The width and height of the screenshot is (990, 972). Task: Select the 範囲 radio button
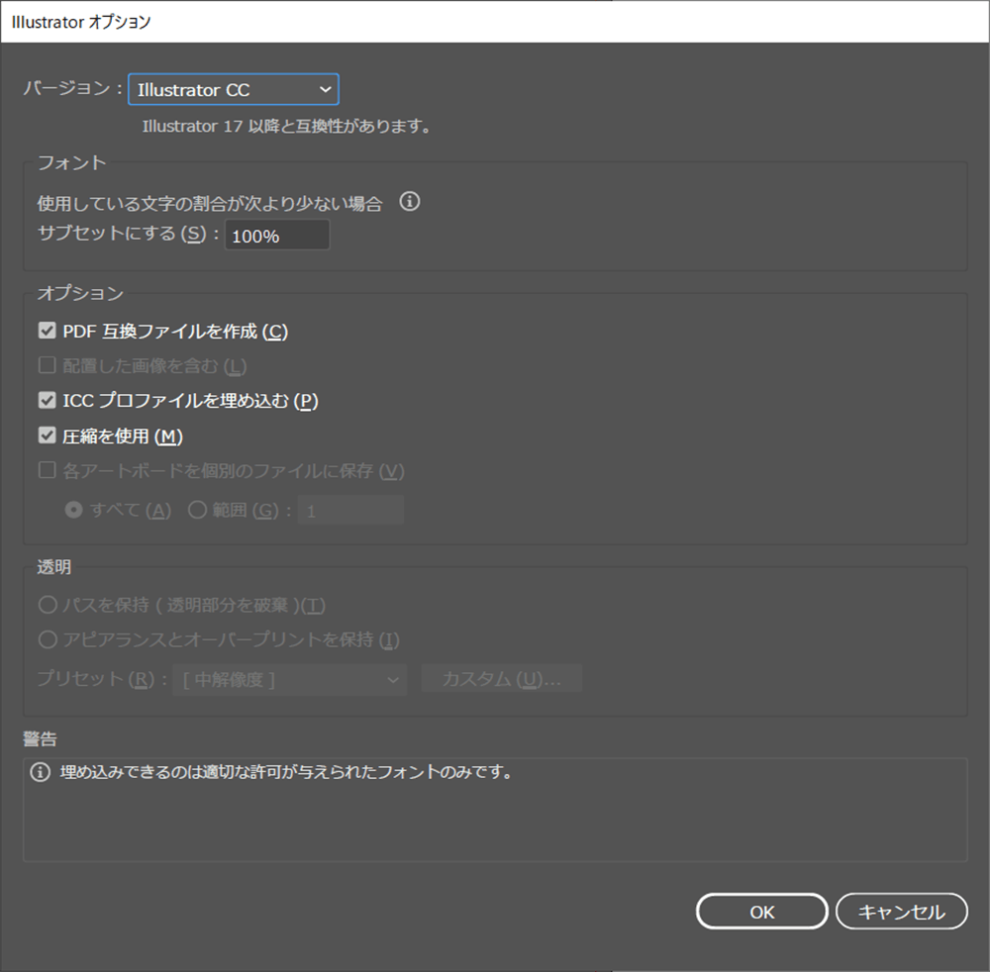pyautogui.click(x=197, y=510)
